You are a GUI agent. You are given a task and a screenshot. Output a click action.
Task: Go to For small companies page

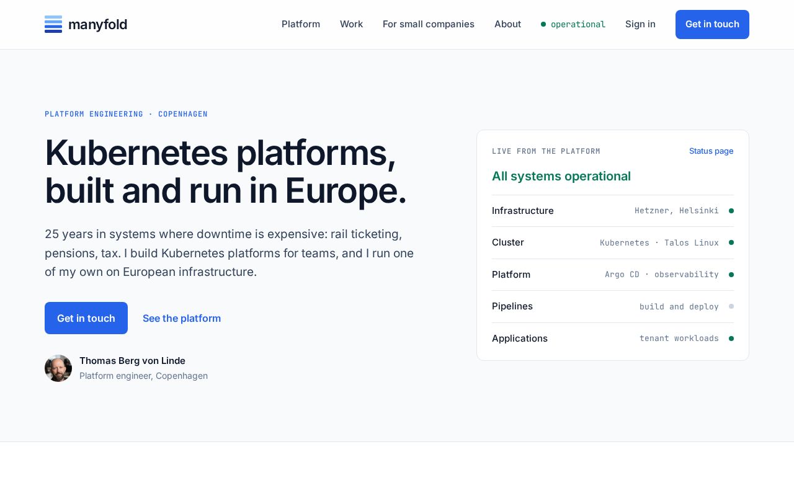pos(429,24)
